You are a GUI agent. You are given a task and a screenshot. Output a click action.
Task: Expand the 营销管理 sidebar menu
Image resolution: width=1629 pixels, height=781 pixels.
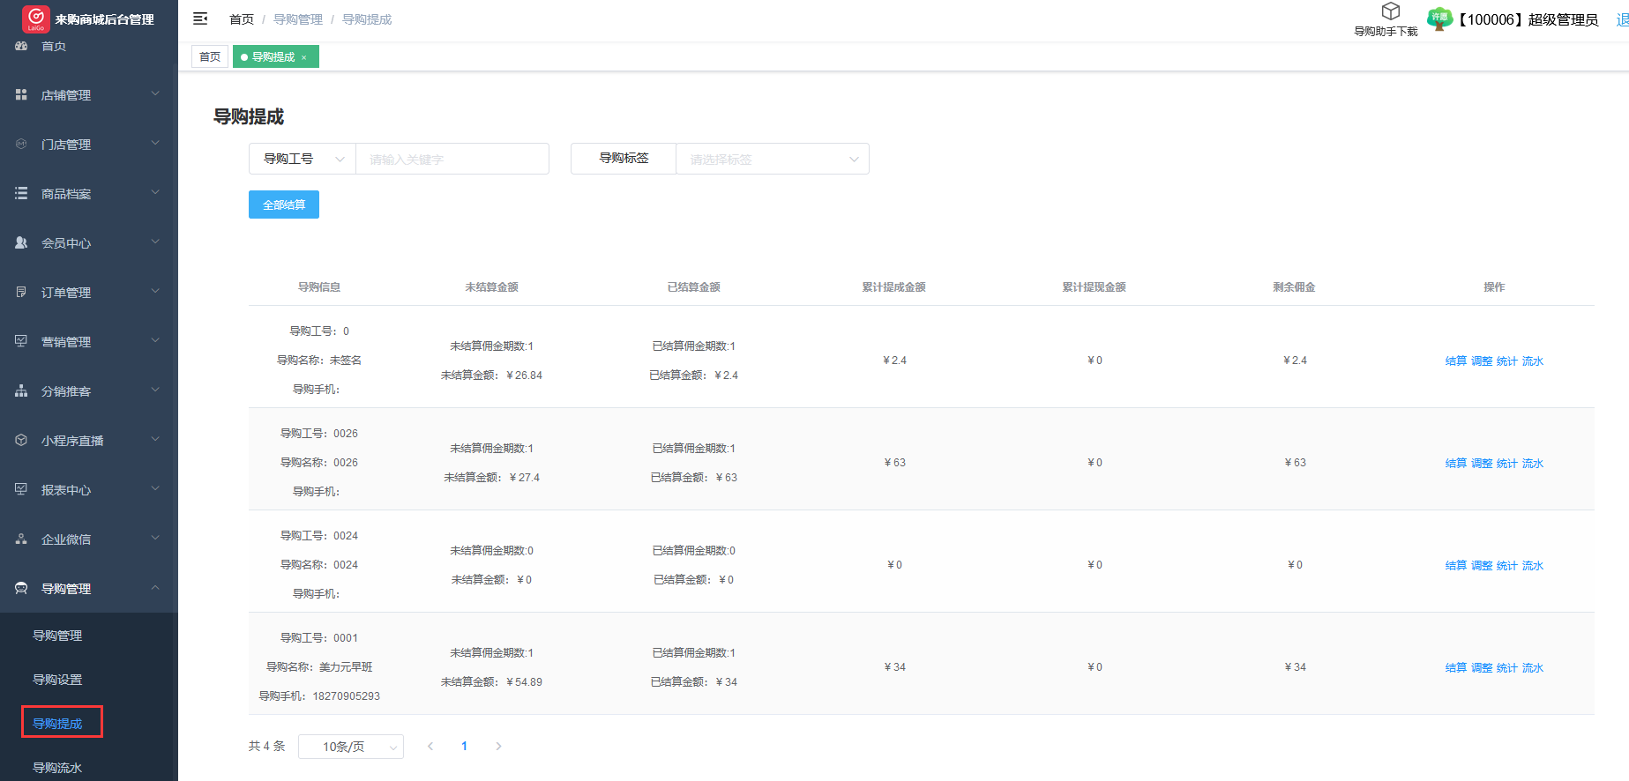click(88, 341)
